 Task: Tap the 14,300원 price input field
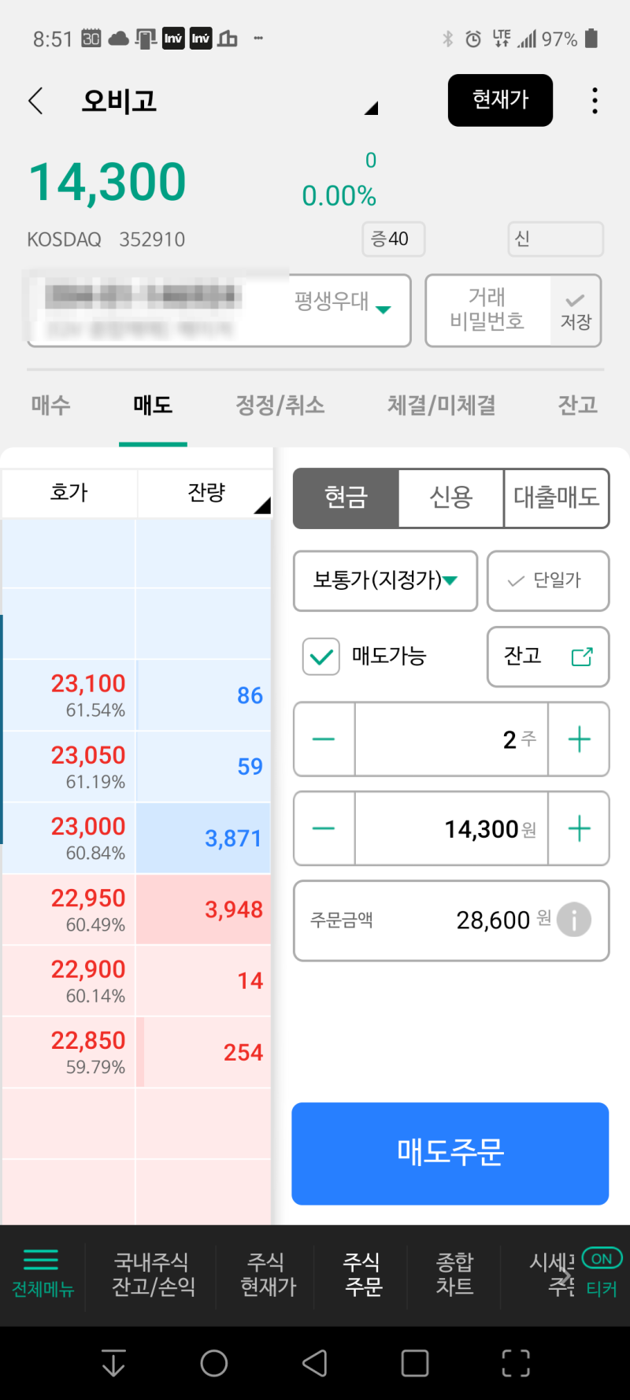click(451, 828)
